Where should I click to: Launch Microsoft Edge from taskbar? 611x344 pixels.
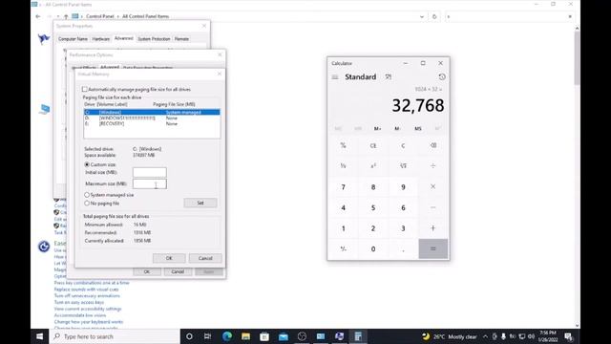(227, 336)
